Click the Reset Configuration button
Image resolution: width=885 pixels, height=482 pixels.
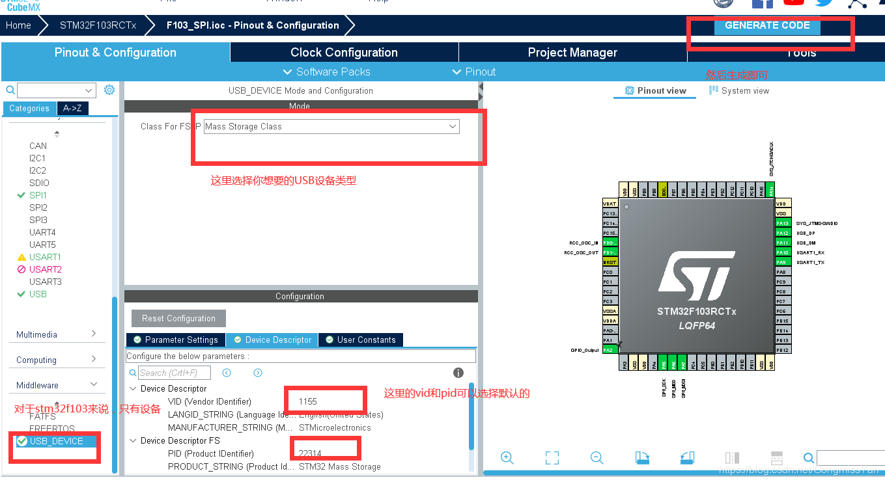pyautogui.click(x=178, y=318)
